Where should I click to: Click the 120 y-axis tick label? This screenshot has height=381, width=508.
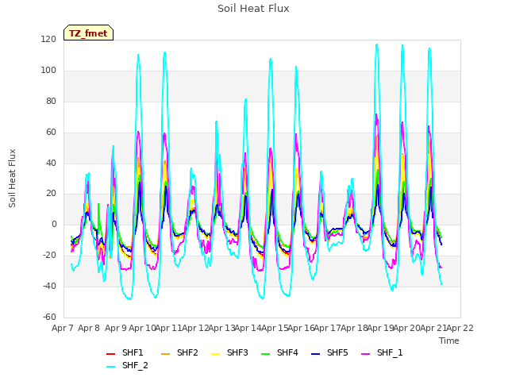[x=48, y=39]
